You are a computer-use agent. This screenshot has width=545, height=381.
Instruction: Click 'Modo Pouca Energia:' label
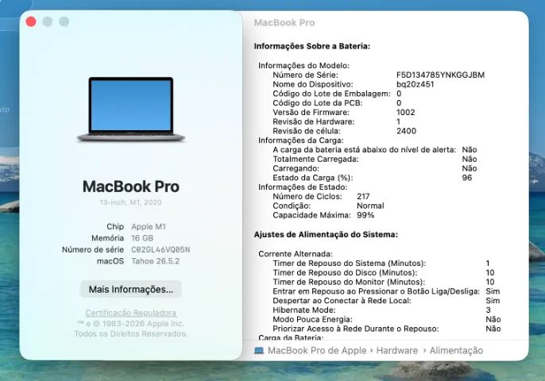(312, 320)
